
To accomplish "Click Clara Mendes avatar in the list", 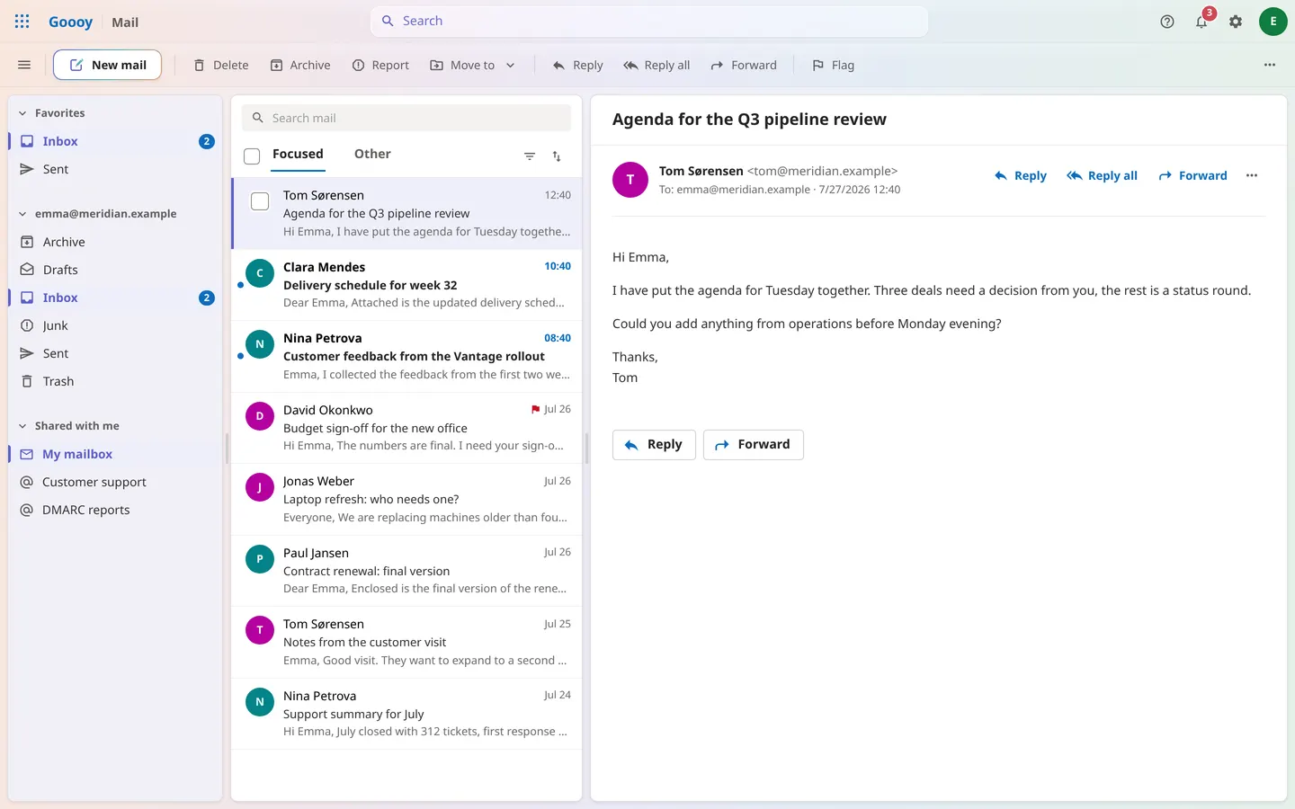I will [x=260, y=272].
